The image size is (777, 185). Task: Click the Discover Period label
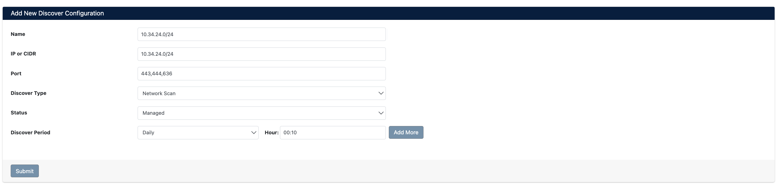(30, 132)
